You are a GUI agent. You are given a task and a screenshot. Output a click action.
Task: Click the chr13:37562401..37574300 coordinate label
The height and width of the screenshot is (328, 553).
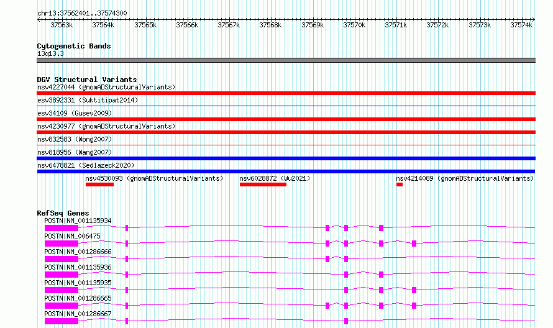point(82,13)
